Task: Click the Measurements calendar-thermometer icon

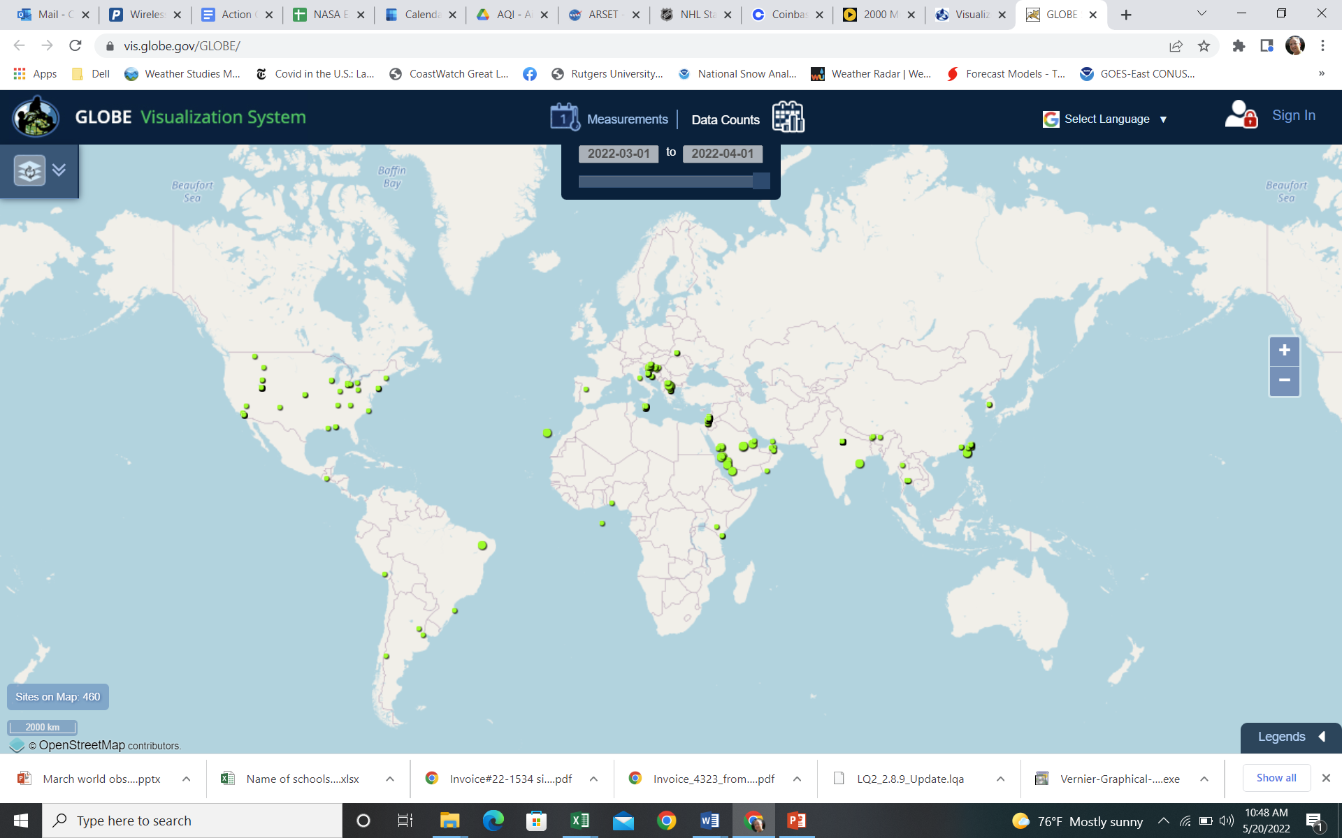Action: (564, 117)
